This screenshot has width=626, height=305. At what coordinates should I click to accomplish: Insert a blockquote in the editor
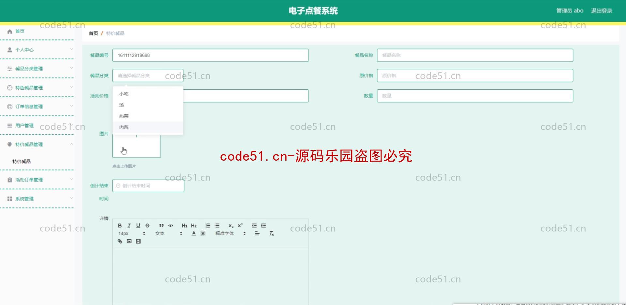161,225
